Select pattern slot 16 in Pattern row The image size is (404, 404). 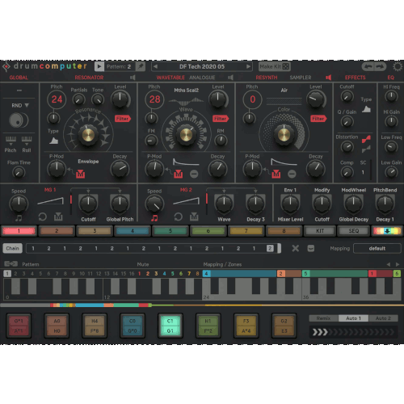[132, 274]
